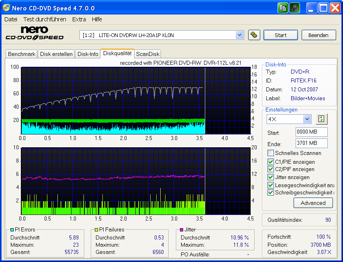Uncheck Schreibgeschwindigkeit display option
The width and height of the screenshot is (343, 262).
(x=270, y=192)
